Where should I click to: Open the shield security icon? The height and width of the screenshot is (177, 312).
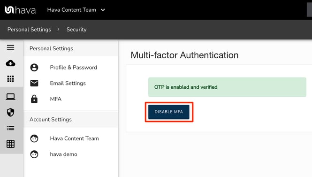click(x=10, y=113)
